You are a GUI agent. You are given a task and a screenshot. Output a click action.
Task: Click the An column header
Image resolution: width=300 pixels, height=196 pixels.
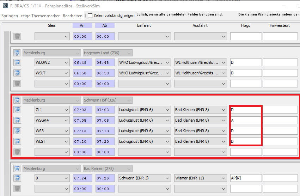[82, 25]
